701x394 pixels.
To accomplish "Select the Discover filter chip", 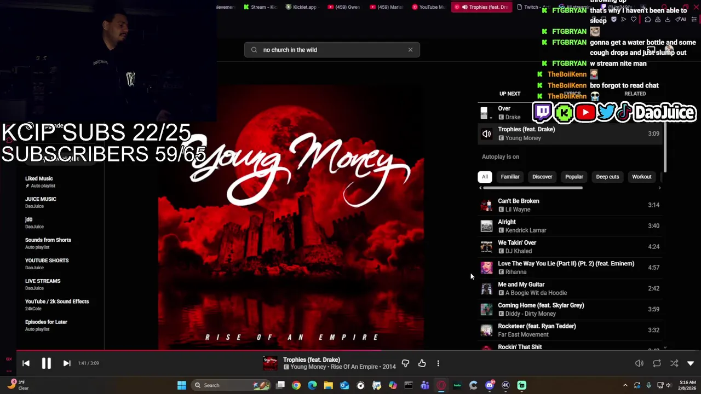I will click(x=542, y=177).
